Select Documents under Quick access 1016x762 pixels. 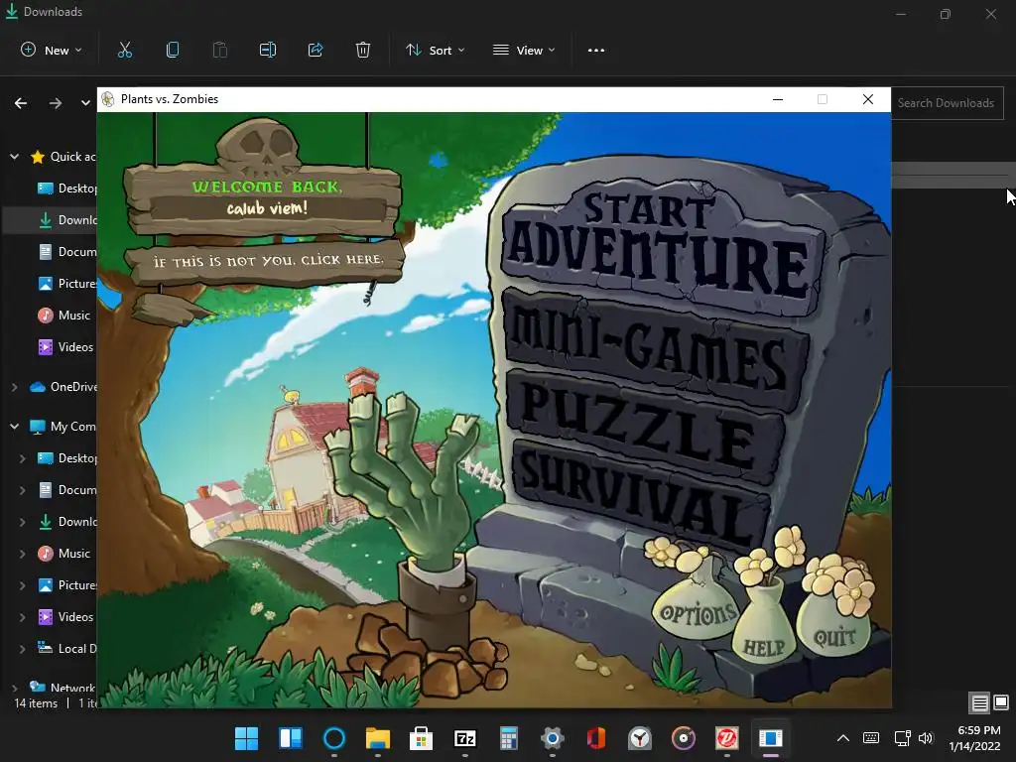click(x=66, y=251)
